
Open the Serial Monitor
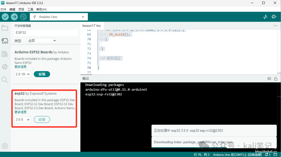[x=274, y=17]
